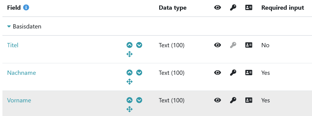The height and width of the screenshot is (116, 312).
Task: Move Nachname field down one position
Action: point(139,73)
